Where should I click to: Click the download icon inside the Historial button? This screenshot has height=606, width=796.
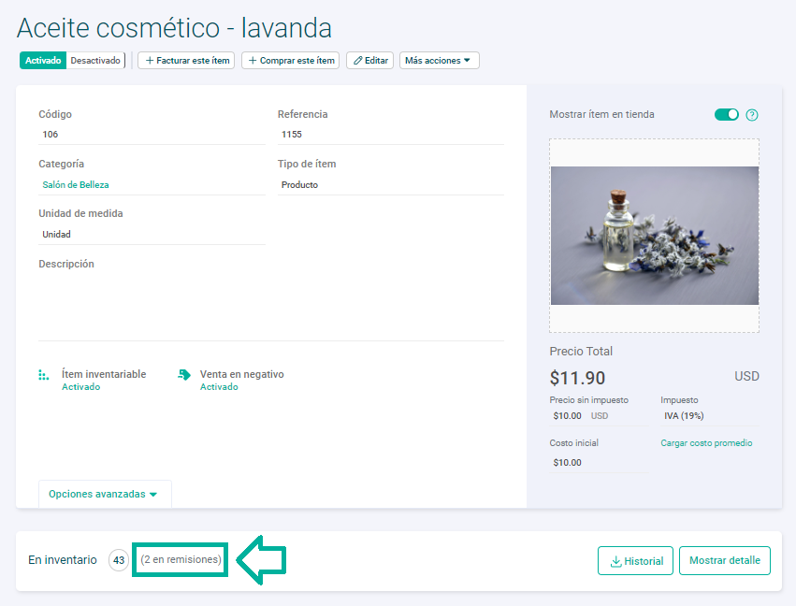614,560
